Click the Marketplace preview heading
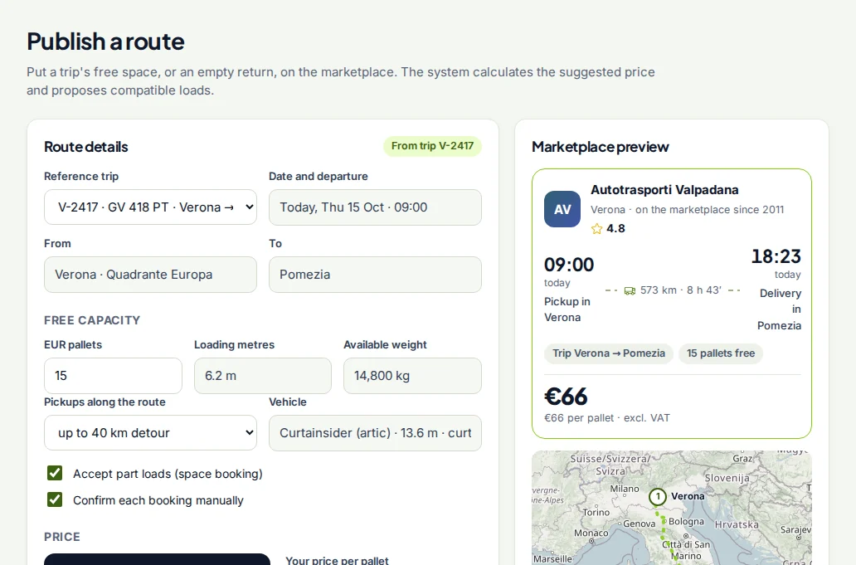Viewport: 856px width, 565px height. tap(600, 147)
